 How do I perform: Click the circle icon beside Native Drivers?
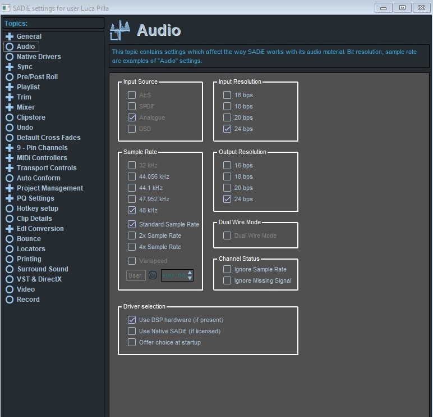pos(10,57)
